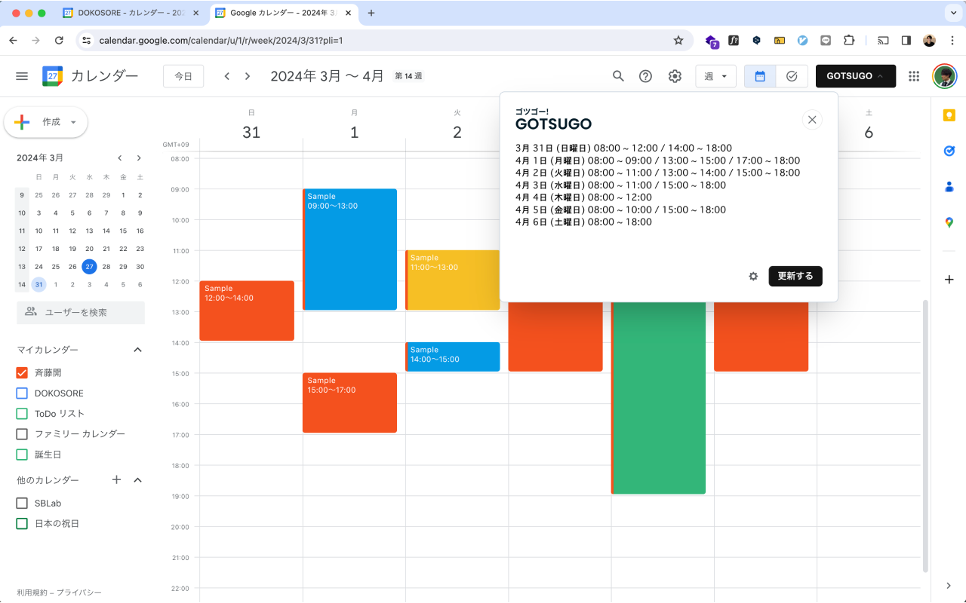
Task: Select day 31 in week header
Action: click(x=251, y=133)
